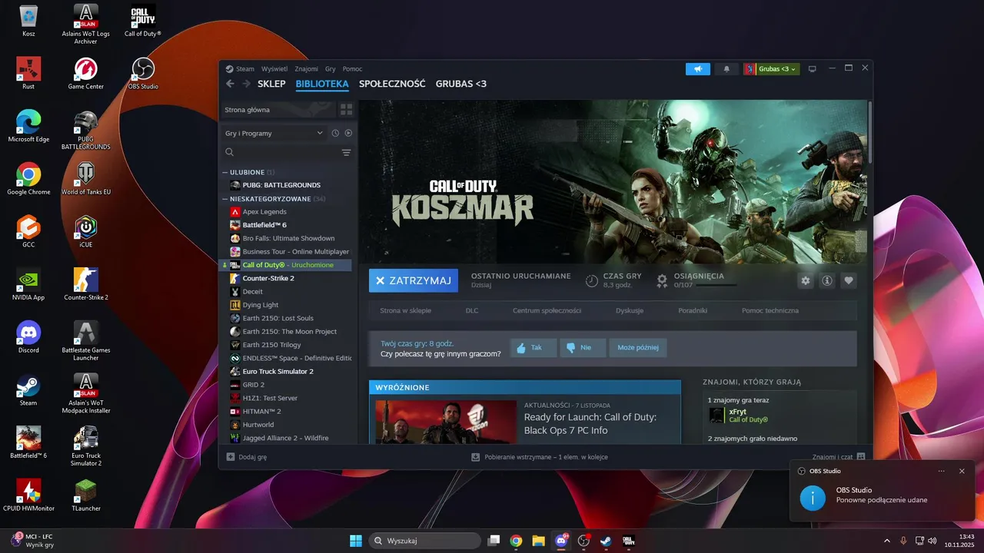Open Steam notifications bell

tap(726, 69)
